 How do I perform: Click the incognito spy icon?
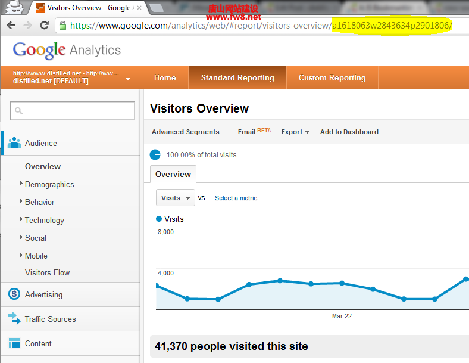[x=14, y=7]
